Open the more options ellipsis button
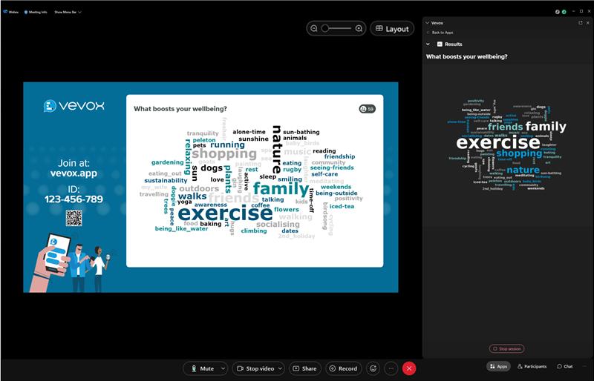 point(391,368)
